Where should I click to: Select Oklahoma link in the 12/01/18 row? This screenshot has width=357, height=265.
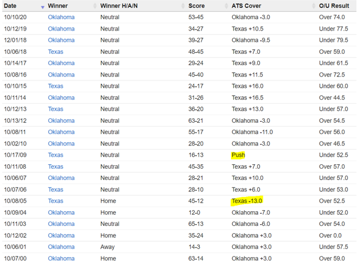tap(61, 40)
